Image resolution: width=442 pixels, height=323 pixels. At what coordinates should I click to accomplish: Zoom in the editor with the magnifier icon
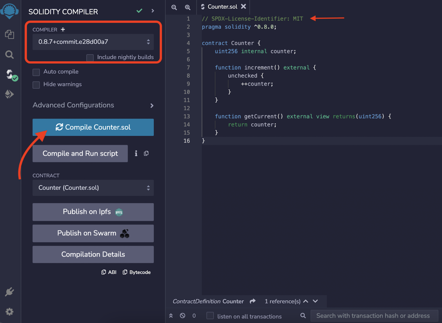[x=188, y=7]
